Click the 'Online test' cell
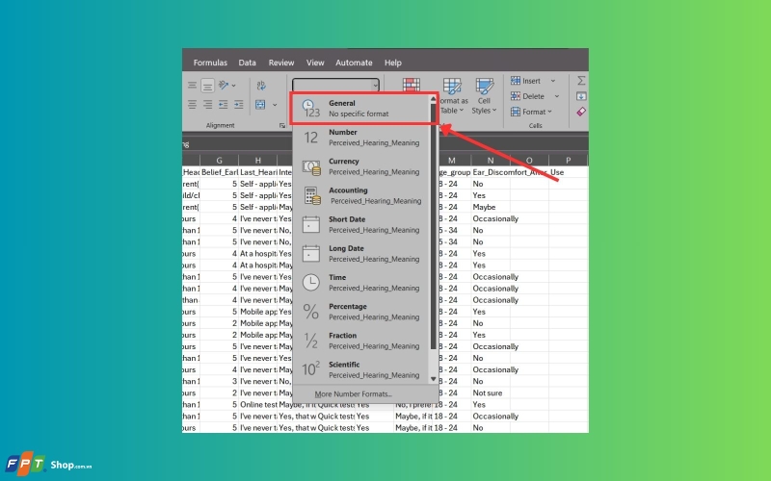This screenshot has height=481, width=771. pos(258,404)
